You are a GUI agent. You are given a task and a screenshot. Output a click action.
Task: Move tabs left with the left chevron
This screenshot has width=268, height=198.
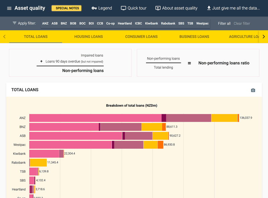pos(4,36)
